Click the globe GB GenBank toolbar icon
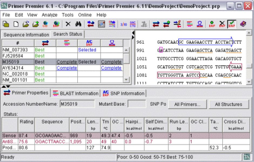254x162 pixels. click(x=45, y=24)
